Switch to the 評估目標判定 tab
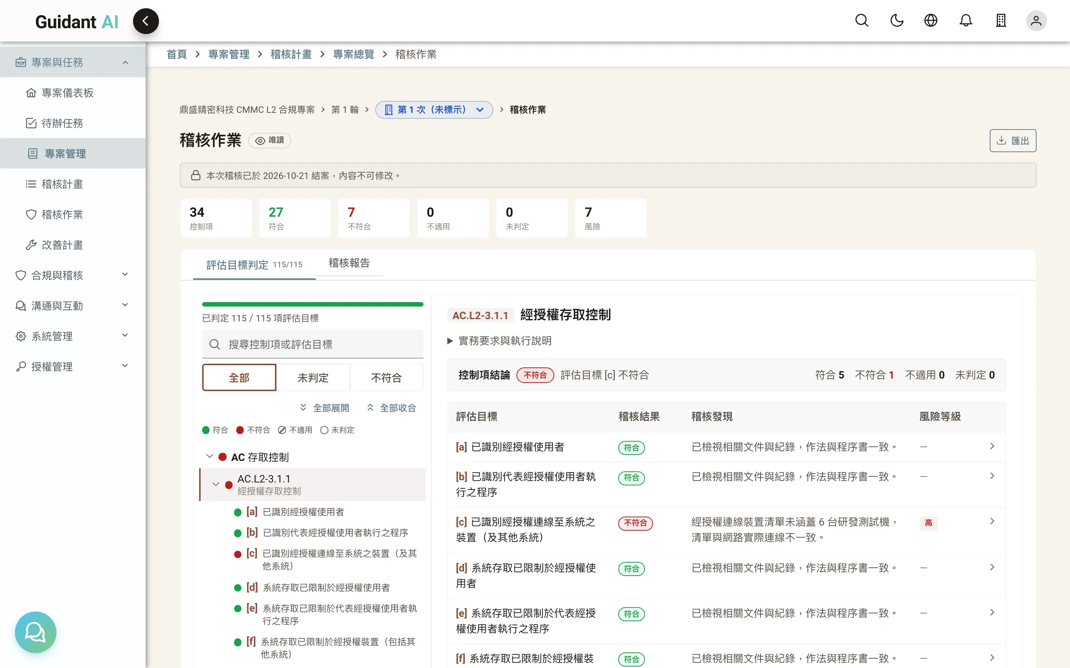This screenshot has width=1070, height=668. 254,265
